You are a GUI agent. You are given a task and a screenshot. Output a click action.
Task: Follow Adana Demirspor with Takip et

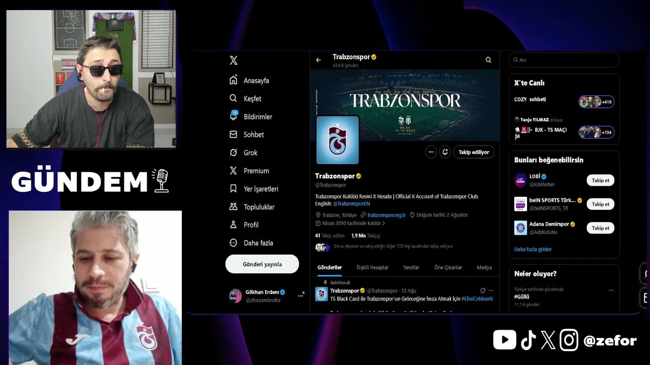600,228
